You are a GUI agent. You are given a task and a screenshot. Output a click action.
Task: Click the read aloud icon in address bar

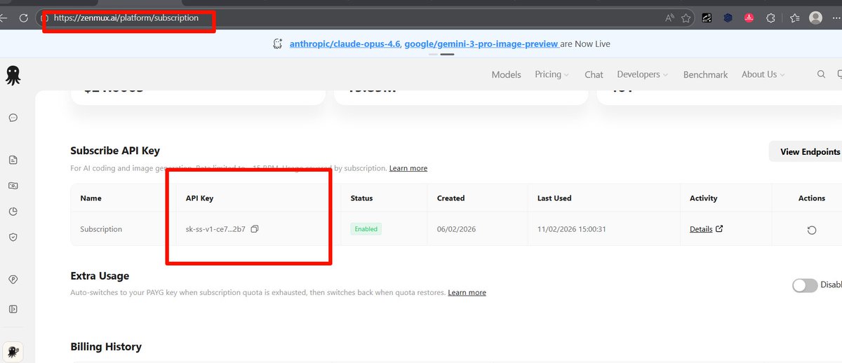669,18
